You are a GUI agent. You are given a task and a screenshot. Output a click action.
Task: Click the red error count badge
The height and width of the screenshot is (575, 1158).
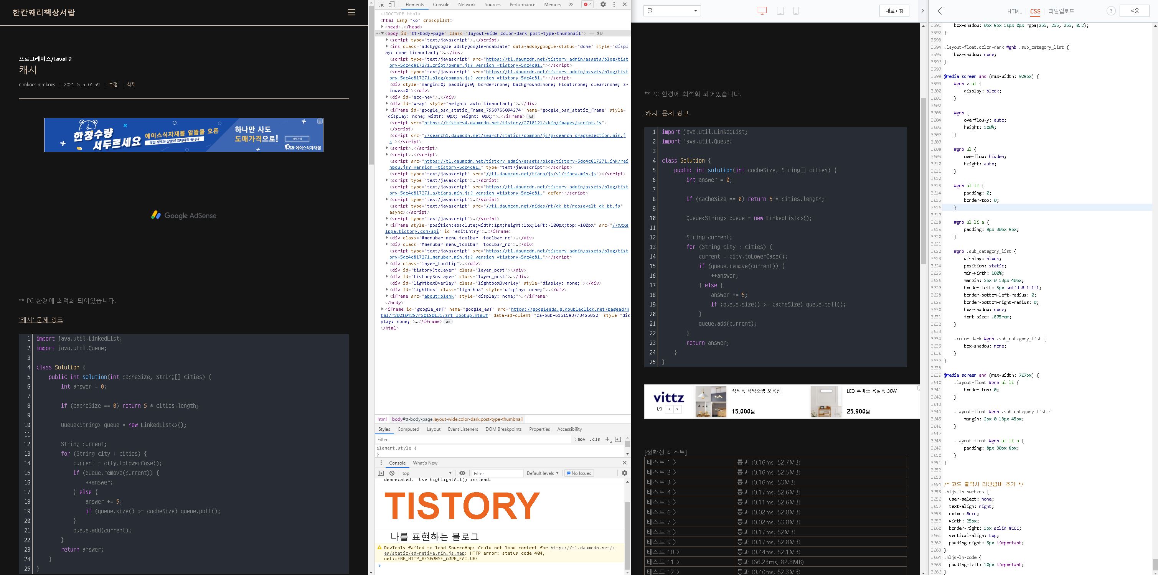[x=587, y=5]
